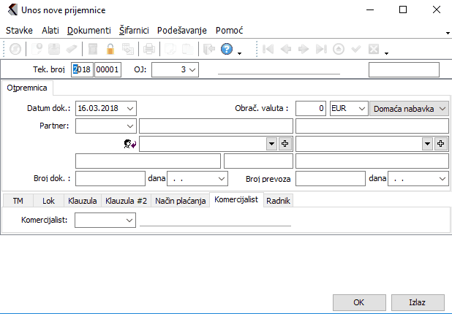452x314 pixels.
Task: Click the padlock icon in the toolbar
Action: tap(111, 50)
